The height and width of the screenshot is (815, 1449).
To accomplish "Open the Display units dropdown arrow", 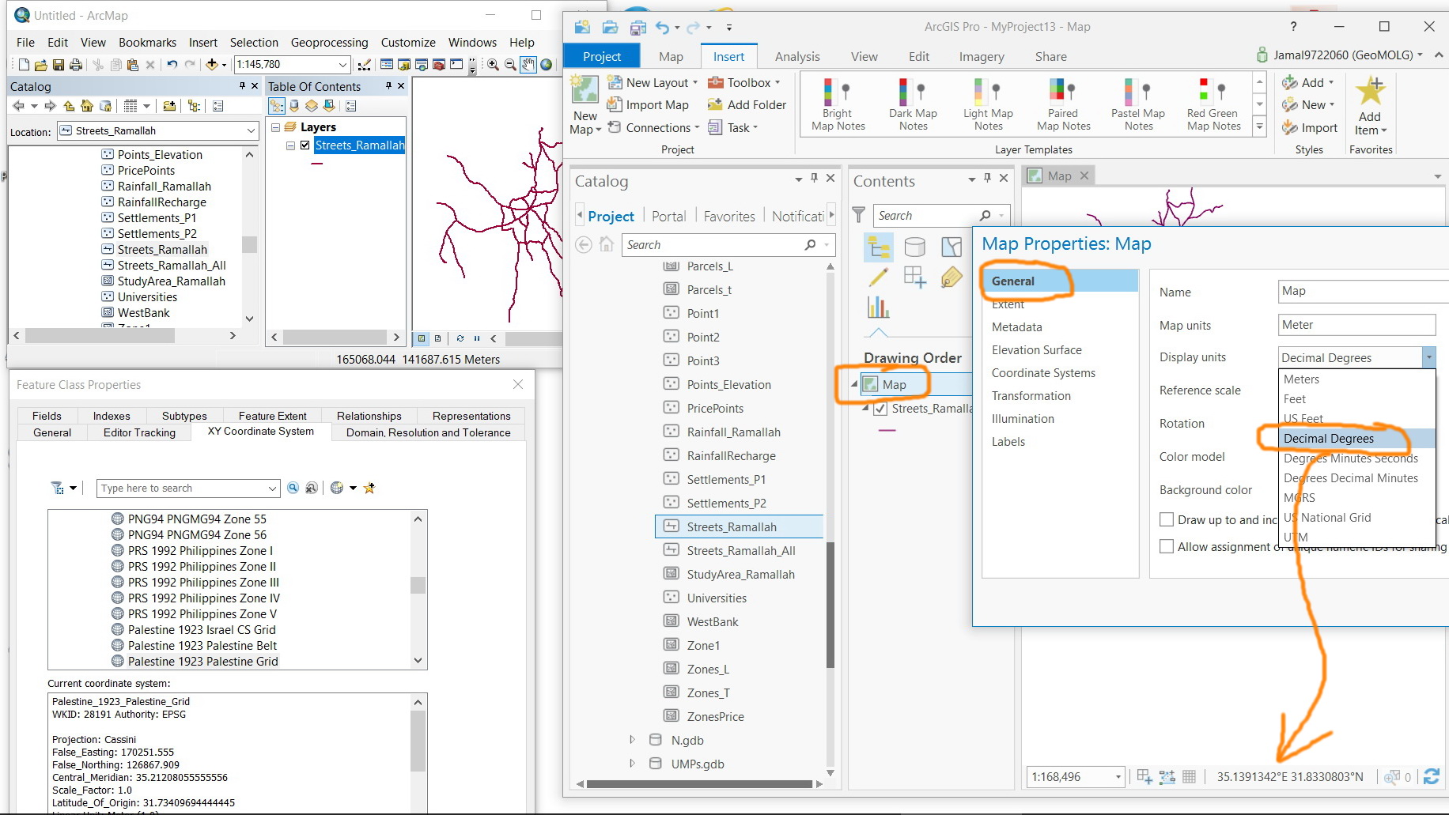I will tap(1428, 357).
